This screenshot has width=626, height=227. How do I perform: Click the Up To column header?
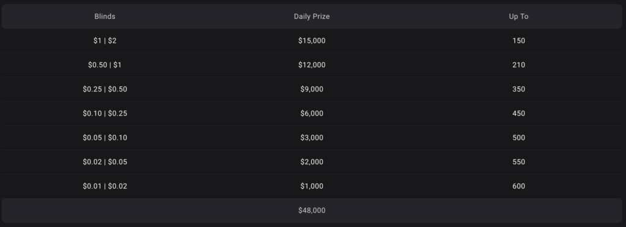tap(518, 16)
